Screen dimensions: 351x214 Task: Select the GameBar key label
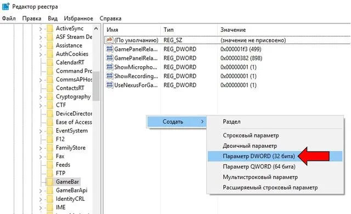point(67,182)
